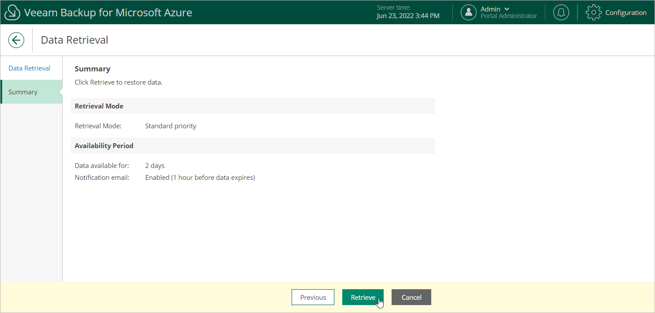The image size is (655, 313).
Task: Click the server time display
Action: point(408,12)
